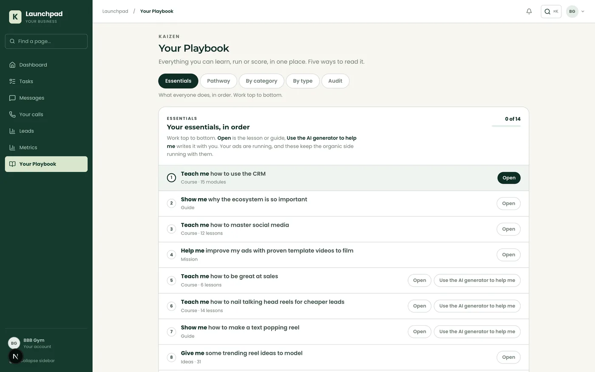Switch to the Audit tab
This screenshot has height=372, width=595.
(x=335, y=81)
